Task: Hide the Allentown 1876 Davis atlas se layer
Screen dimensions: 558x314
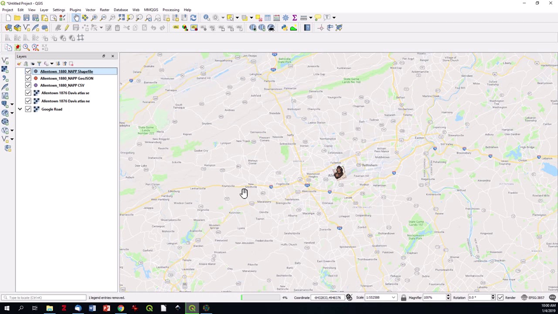Action: pyautogui.click(x=28, y=93)
